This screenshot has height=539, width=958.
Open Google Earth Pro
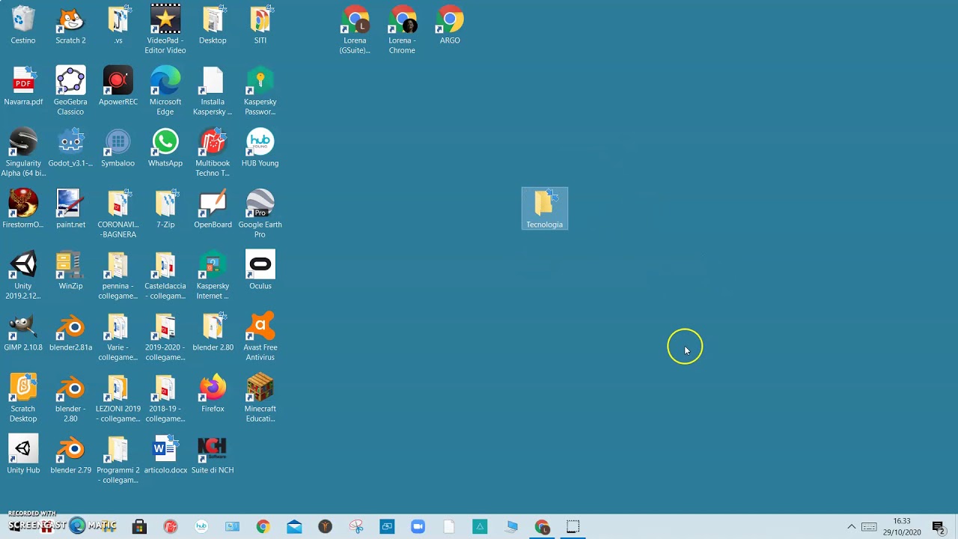(x=260, y=214)
